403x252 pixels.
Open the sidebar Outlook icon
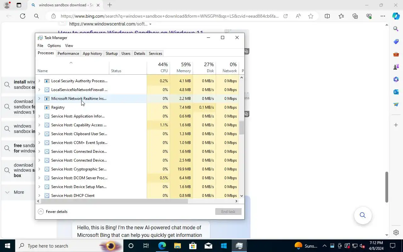396,92
